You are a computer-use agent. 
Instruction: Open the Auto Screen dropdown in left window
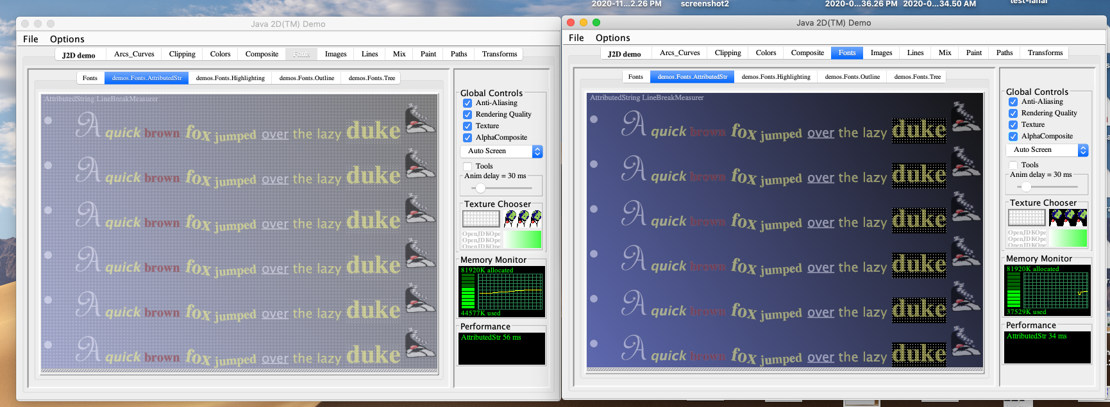click(x=501, y=151)
